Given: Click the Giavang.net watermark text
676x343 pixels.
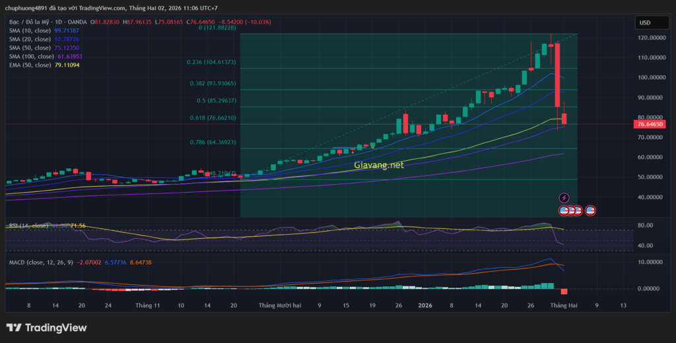Looking at the screenshot, I should pos(378,166).
